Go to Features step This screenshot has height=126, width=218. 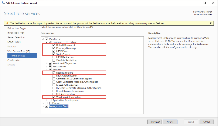(x=12, y=47)
